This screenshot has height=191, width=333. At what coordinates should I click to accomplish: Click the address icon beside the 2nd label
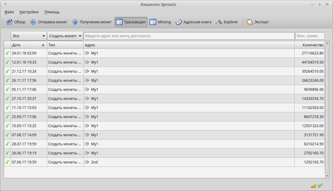click(87, 162)
